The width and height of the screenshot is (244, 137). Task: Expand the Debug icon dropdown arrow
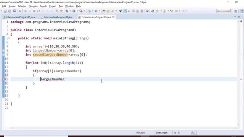click(70, 11)
